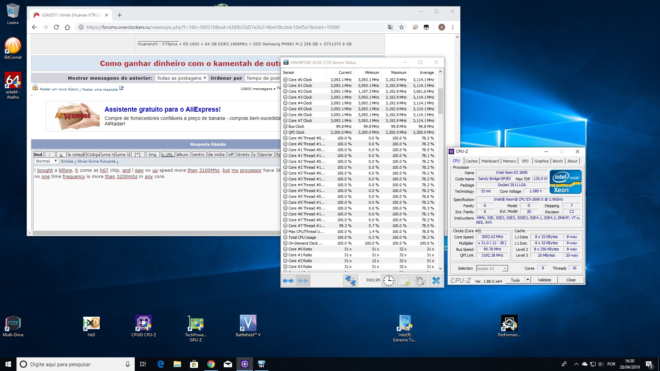Open the Microsoft Edge taskbar icon
This screenshot has height=371, width=660.
[161, 364]
